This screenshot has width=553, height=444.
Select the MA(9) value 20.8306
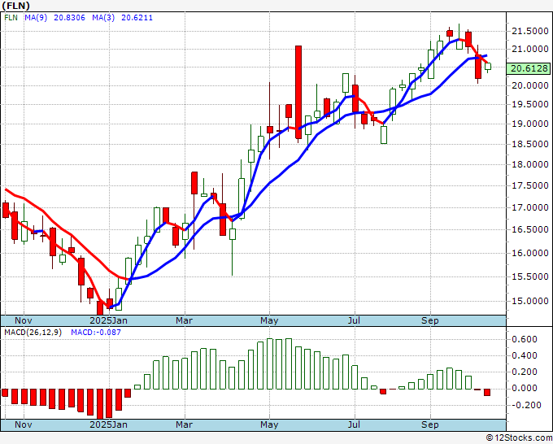(69, 17)
